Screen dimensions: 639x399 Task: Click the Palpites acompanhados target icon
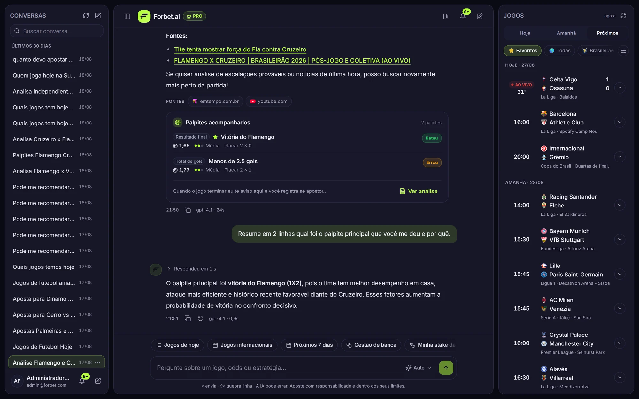click(x=178, y=123)
